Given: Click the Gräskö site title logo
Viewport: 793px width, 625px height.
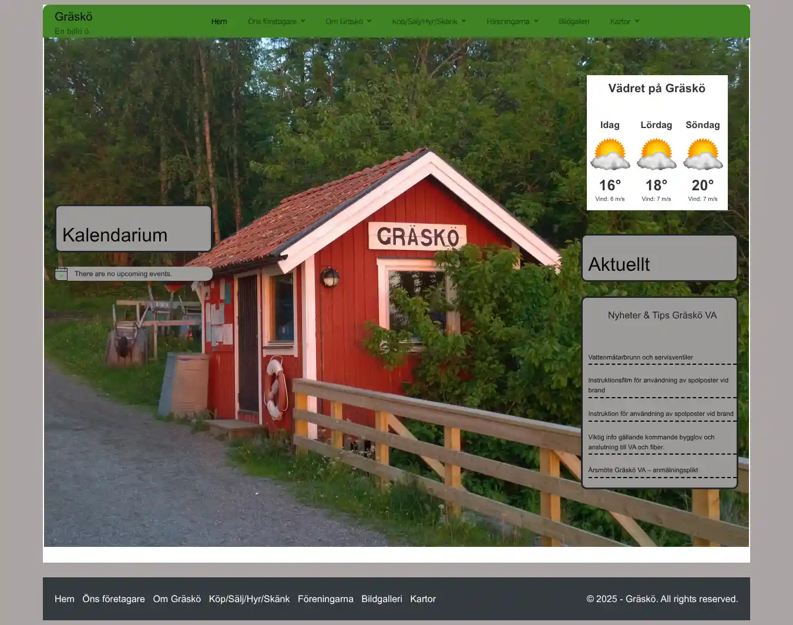Looking at the screenshot, I should [73, 16].
